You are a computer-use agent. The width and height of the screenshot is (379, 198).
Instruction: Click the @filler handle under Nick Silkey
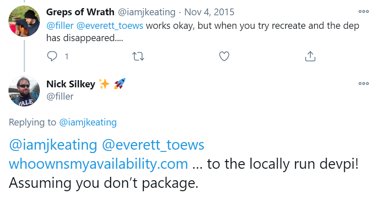pyautogui.click(x=60, y=96)
